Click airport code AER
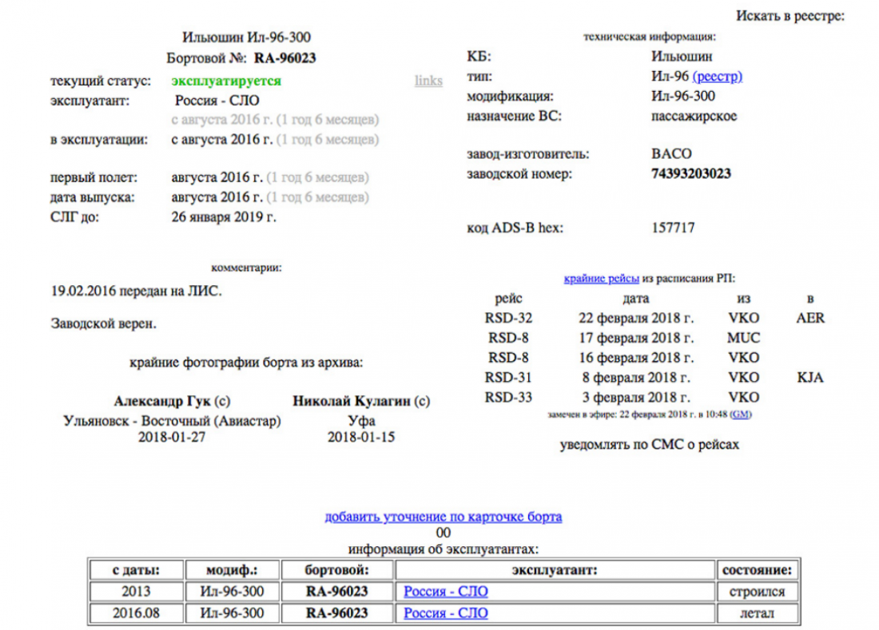 [x=810, y=318]
